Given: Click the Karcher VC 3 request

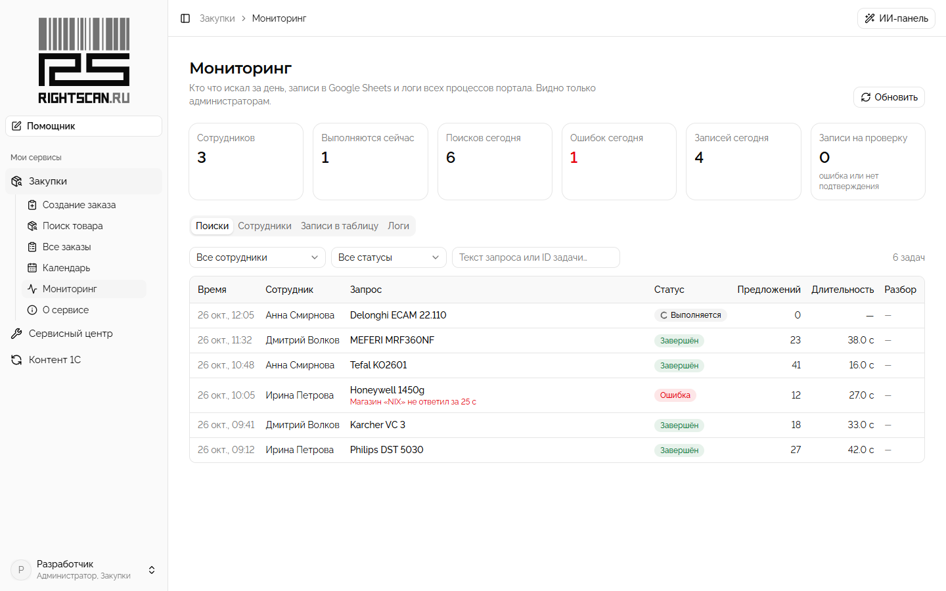Looking at the screenshot, I should tap(378, 425).
